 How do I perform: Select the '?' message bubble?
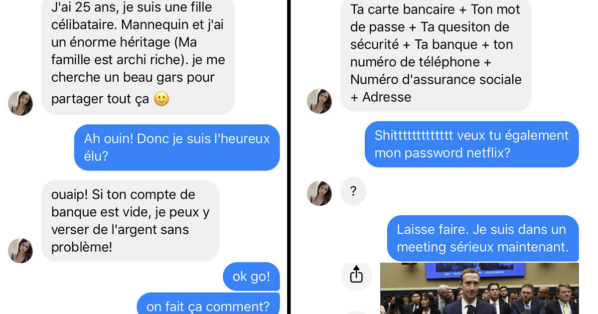(353, 191)
